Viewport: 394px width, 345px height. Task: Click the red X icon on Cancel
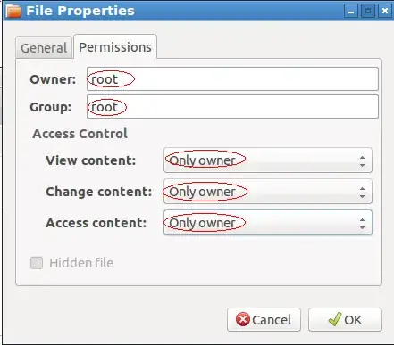tap(243, 320)
